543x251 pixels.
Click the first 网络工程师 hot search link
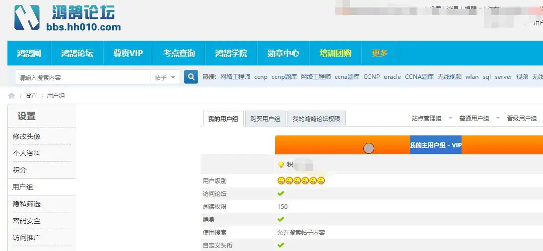tap(235, 77)
